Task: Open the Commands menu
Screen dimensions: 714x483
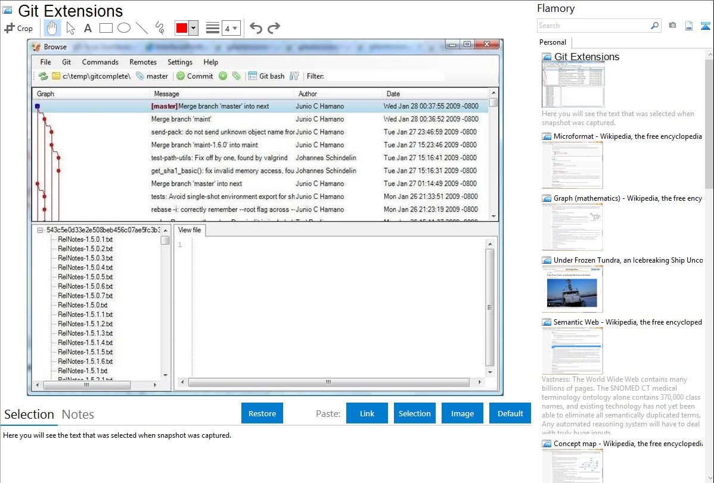Action: click(100, 63)
